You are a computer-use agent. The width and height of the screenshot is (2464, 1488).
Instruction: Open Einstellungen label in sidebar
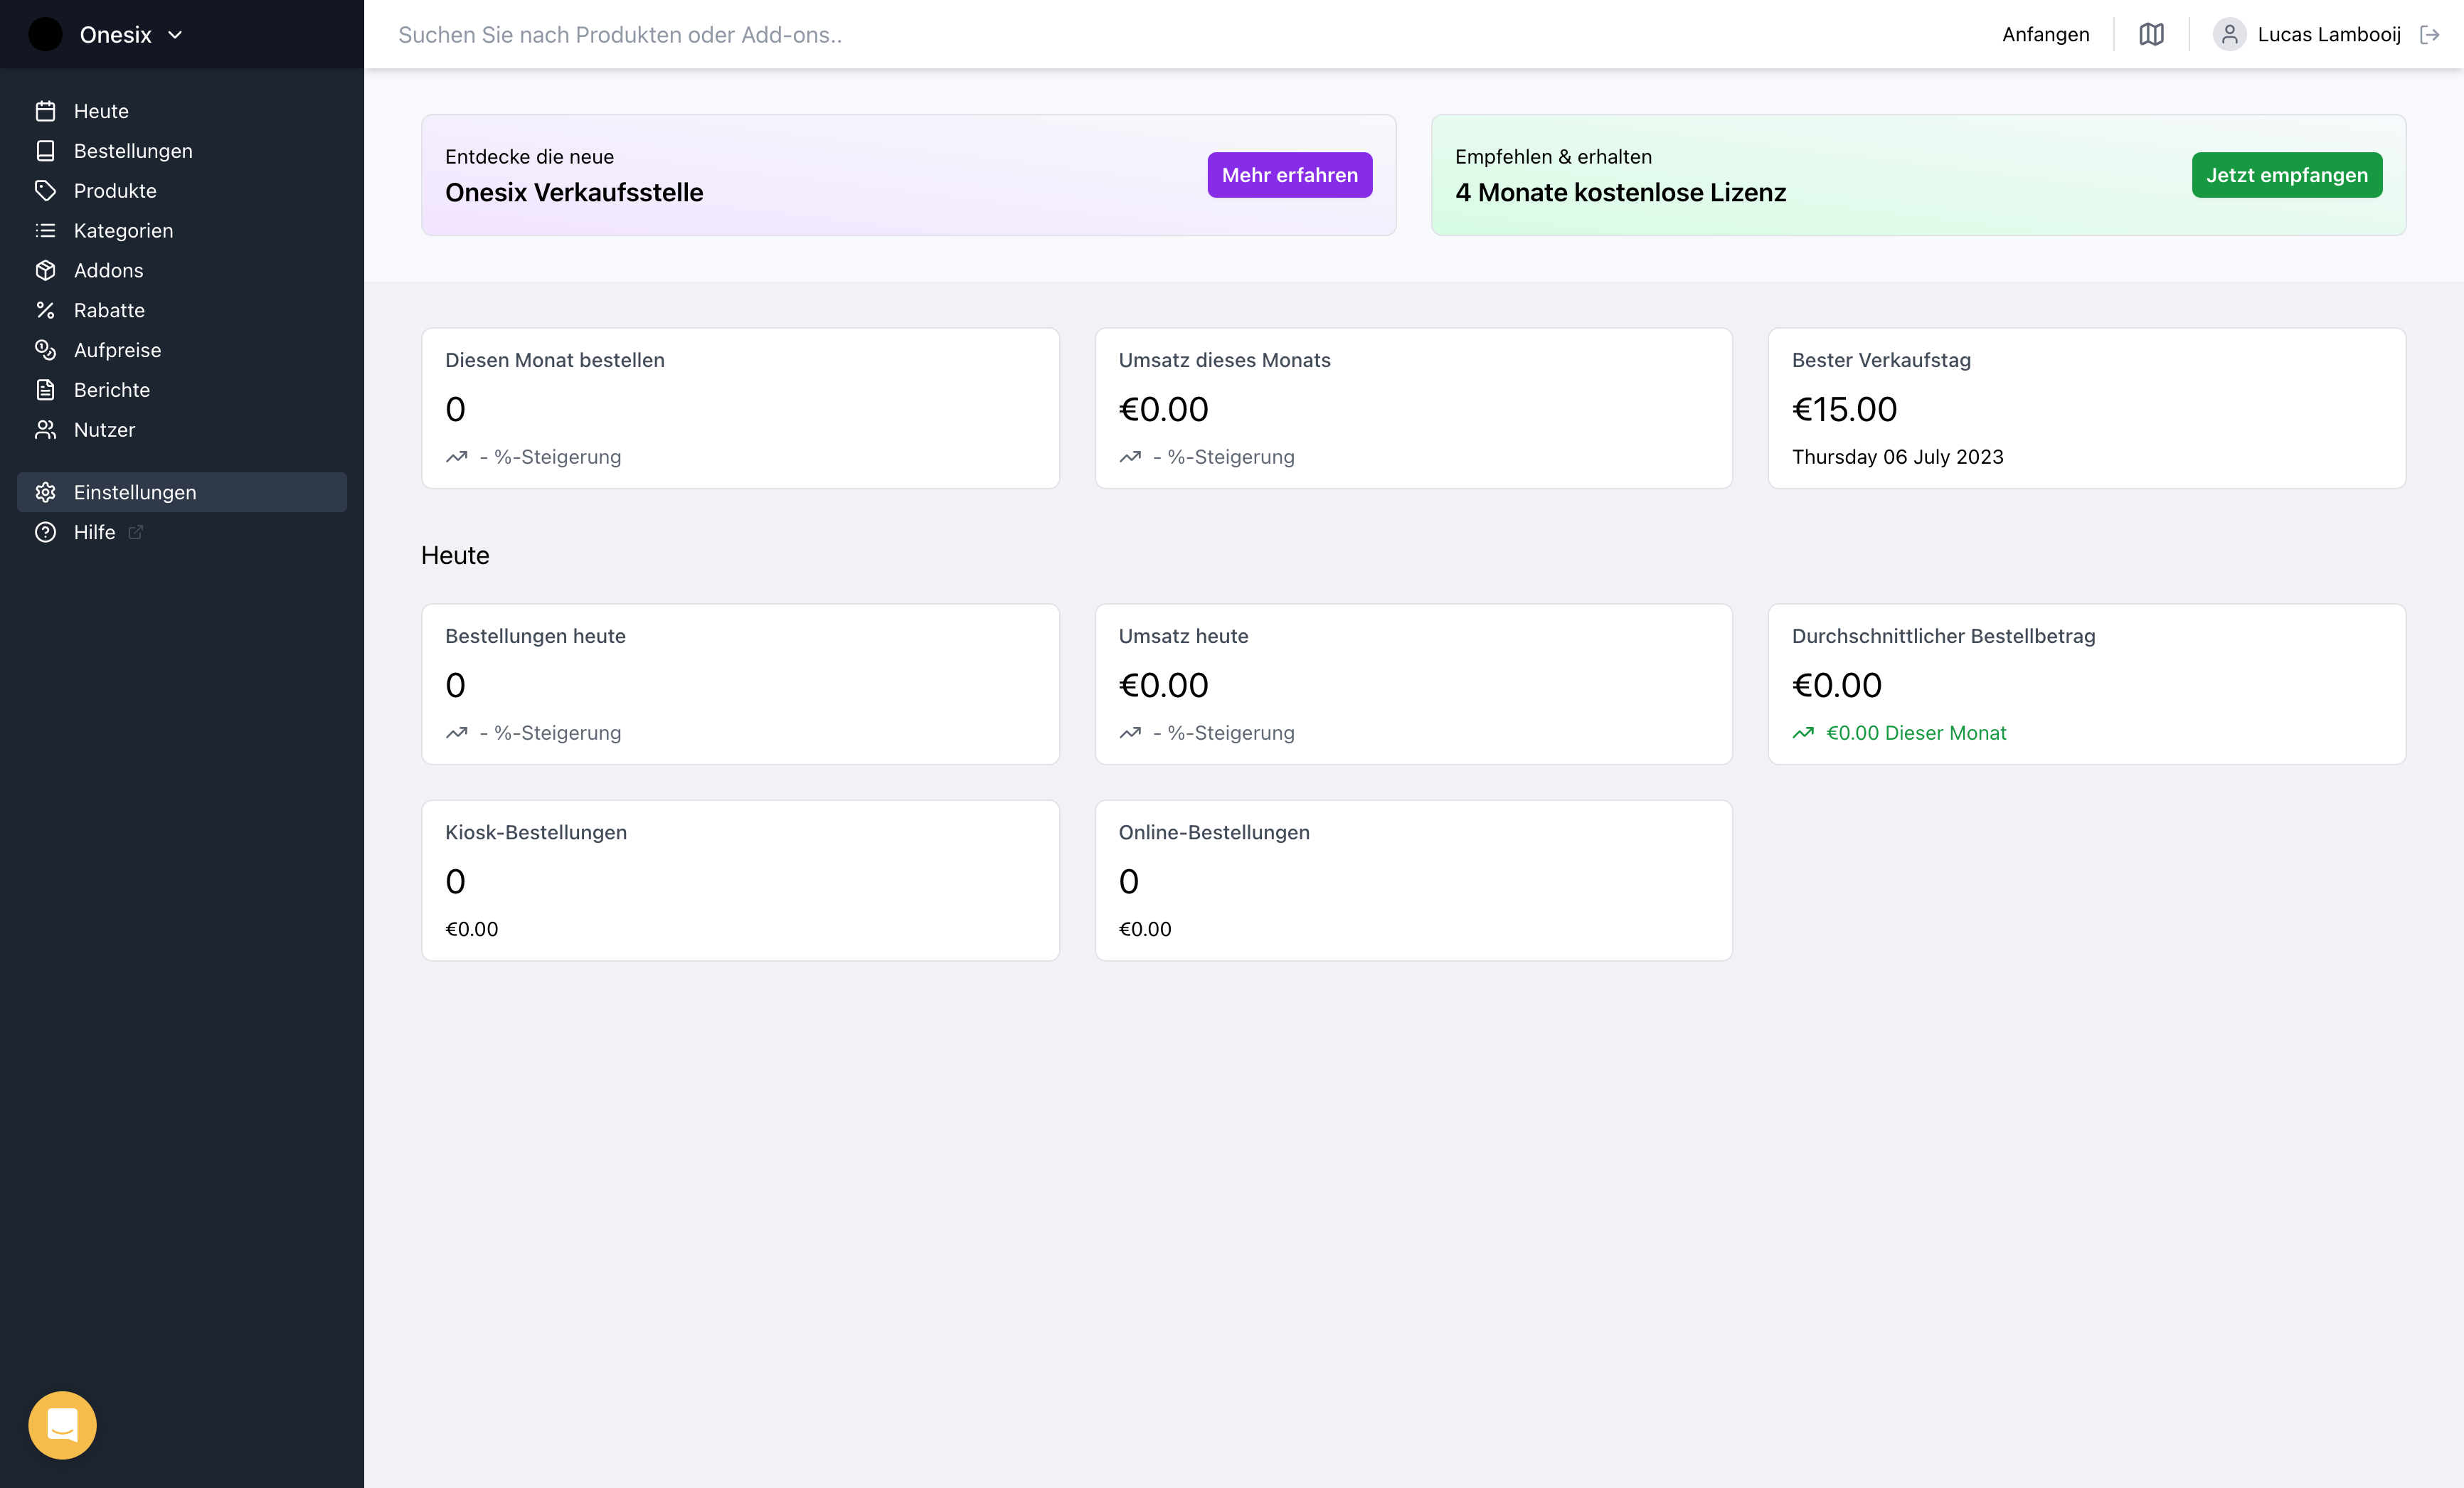pos(135,493)
